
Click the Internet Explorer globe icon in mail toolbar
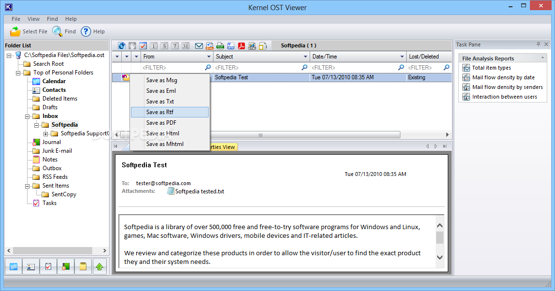tap(122, 45)
